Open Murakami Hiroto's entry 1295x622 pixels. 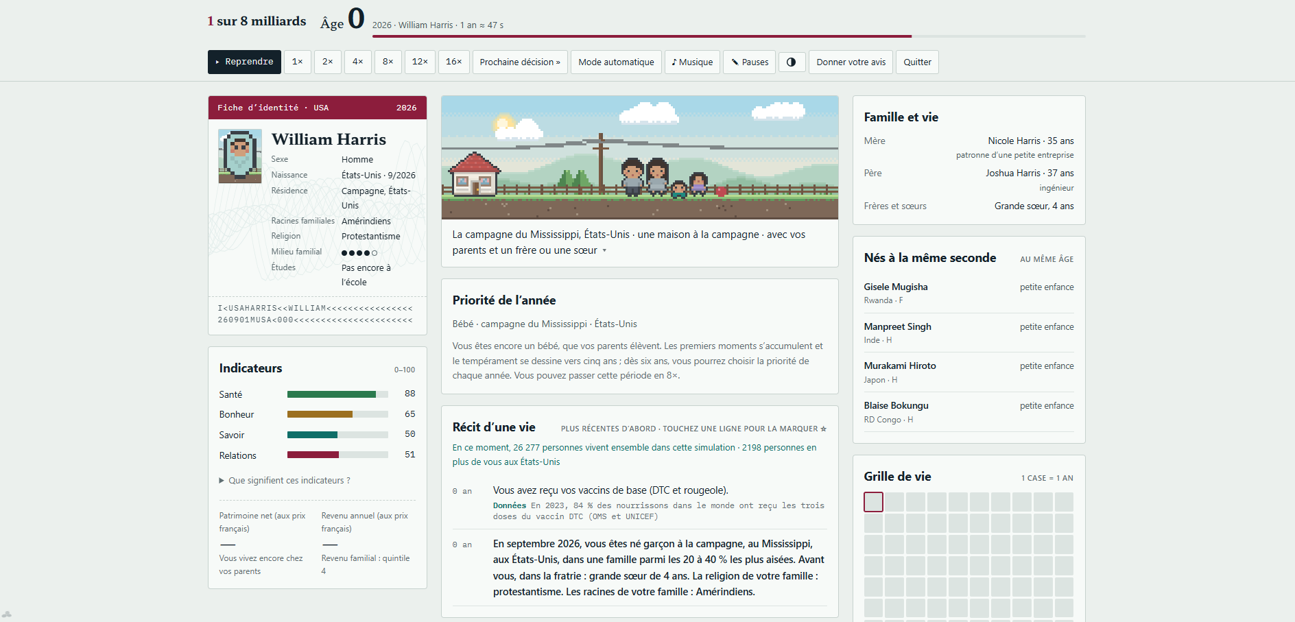click(x=969, y=372)
